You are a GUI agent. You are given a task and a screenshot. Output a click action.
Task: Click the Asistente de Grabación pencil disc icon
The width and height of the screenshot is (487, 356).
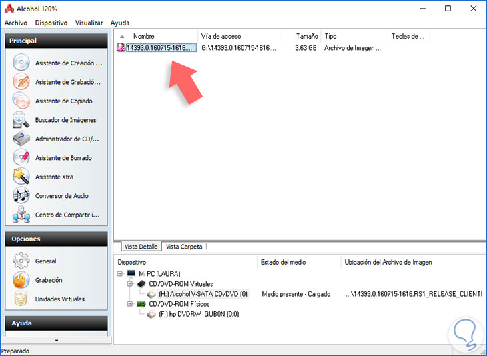(x=21, y=81)
